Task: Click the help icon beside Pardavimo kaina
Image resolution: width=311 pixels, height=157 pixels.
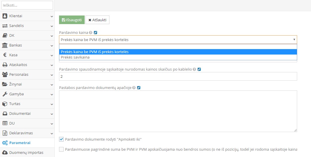Action: click(x=91, y=33)
